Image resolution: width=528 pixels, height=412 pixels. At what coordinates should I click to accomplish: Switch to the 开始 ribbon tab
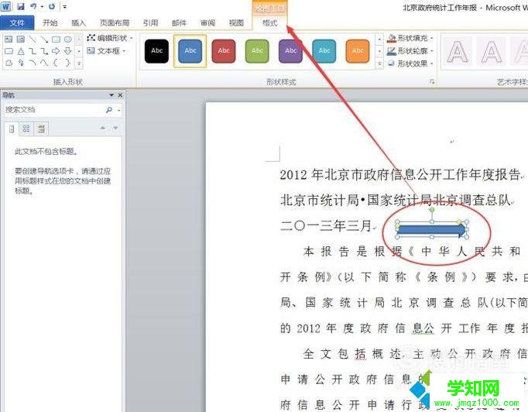pyautogui.click(x=50, y=23)
